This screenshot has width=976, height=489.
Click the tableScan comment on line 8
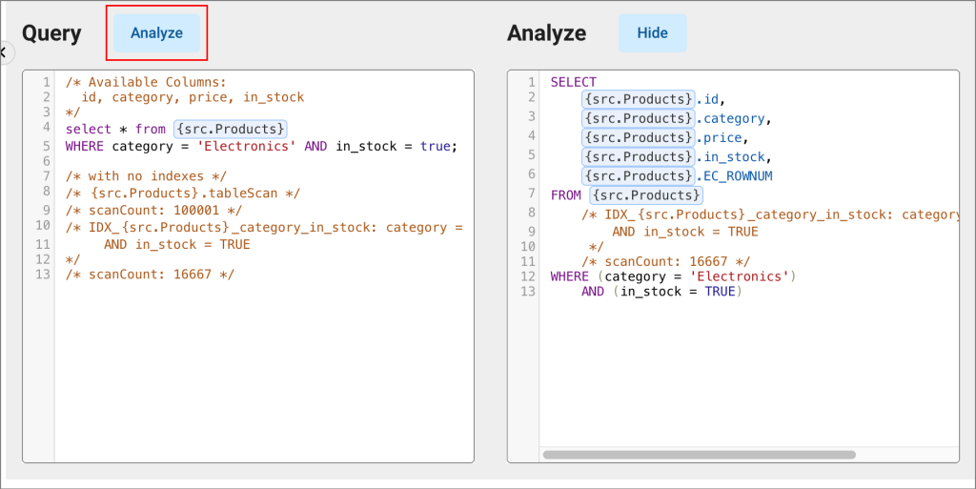point(182,193)
